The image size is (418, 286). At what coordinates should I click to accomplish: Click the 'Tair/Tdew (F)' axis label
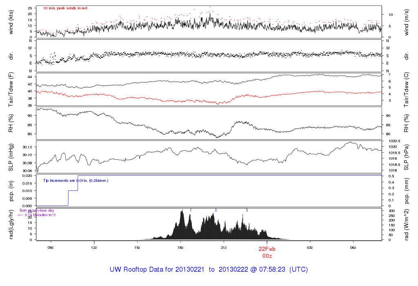[11, 89]
